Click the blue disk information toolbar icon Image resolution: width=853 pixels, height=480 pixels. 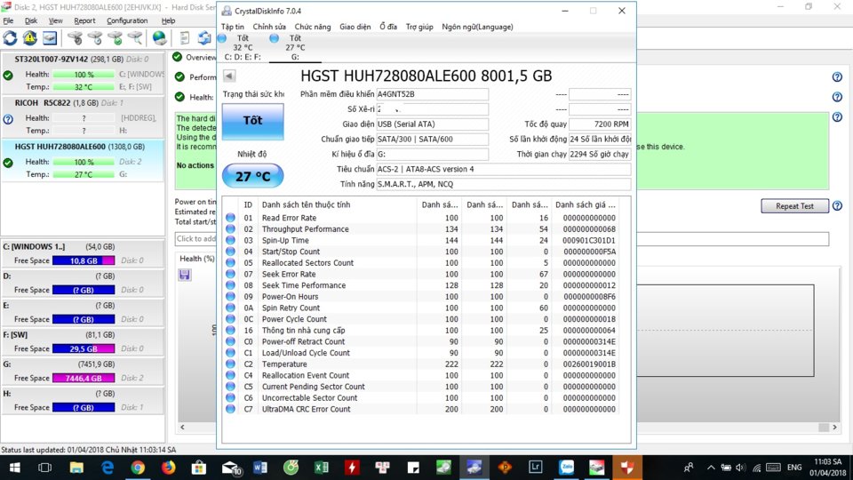point(50,38)
